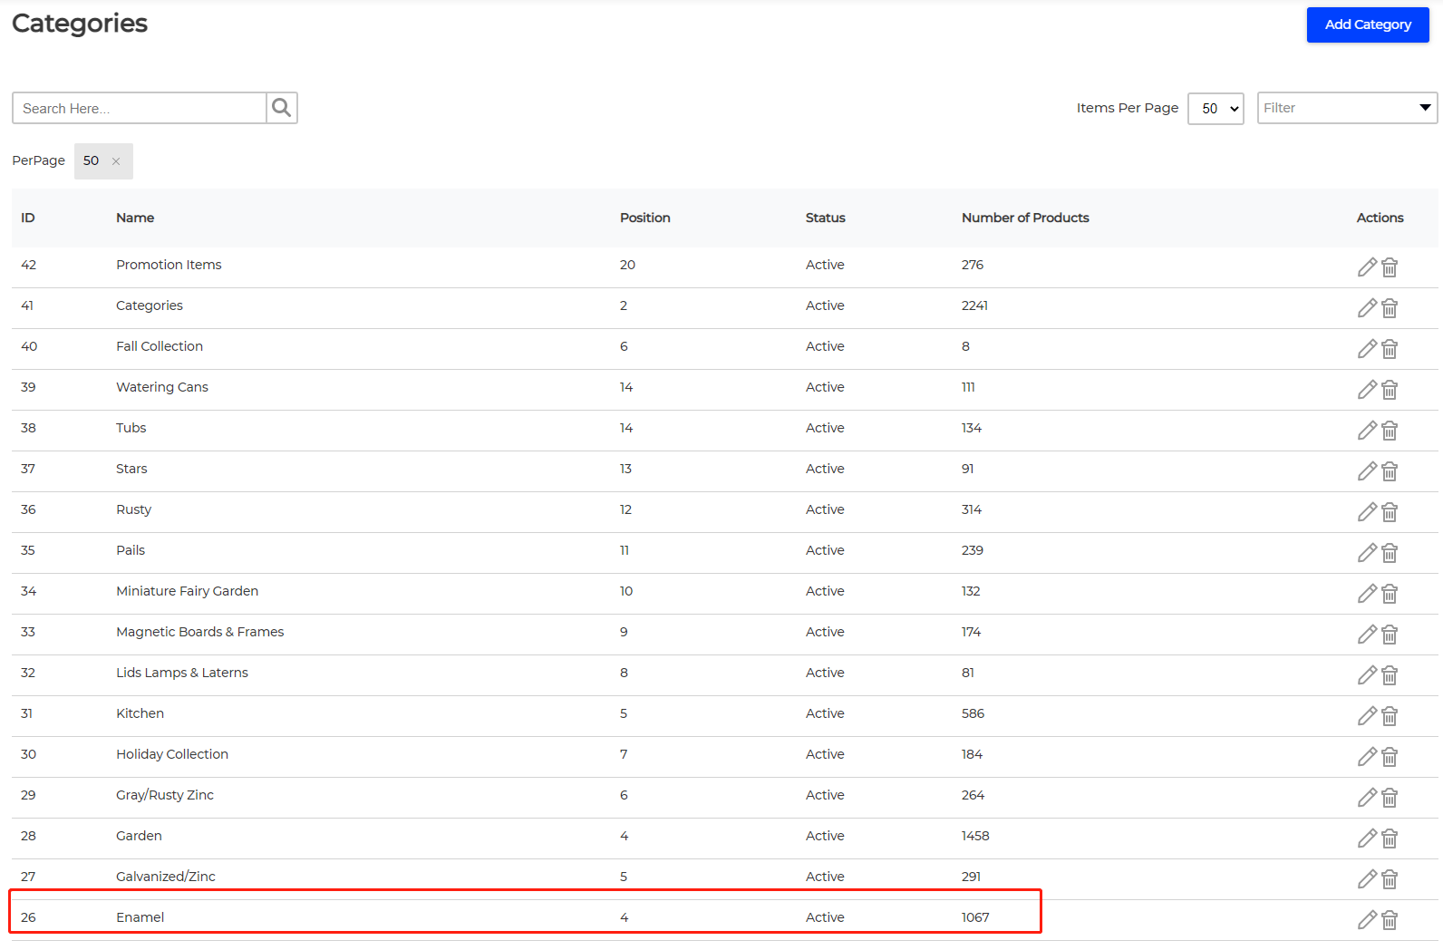Delete the Magnetic Boards & Frames category
The height and width of the screenshot is (950, 1443).
tap(1390, 635)
